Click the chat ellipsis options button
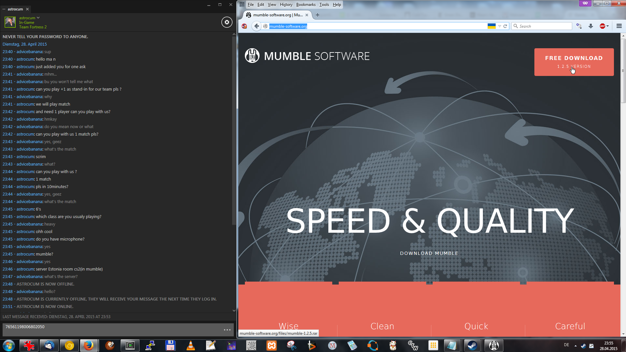This screenshot has width=626, height=352. click(x=227, y=330)
